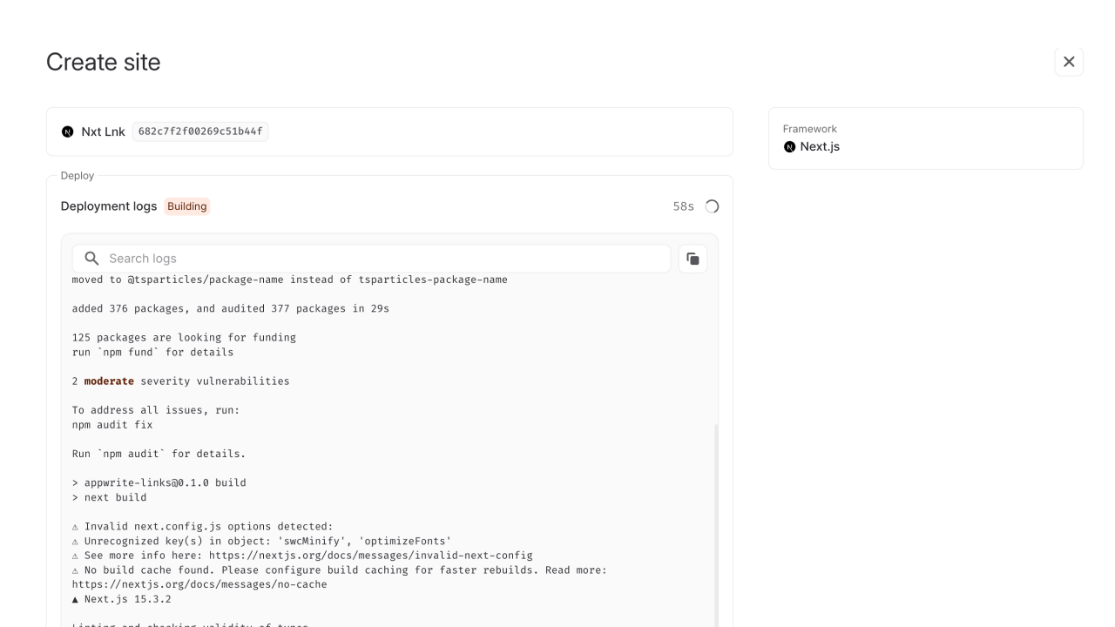Viewport: 1115px width, 627px height.
Task: Click the Next.js framework icon
Action: (789, 146)
